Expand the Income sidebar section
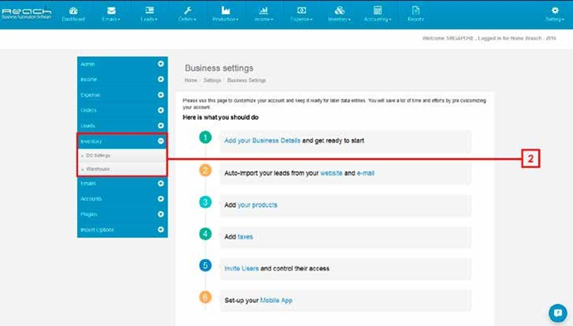 pyautogui.click(x=123, y=79)
